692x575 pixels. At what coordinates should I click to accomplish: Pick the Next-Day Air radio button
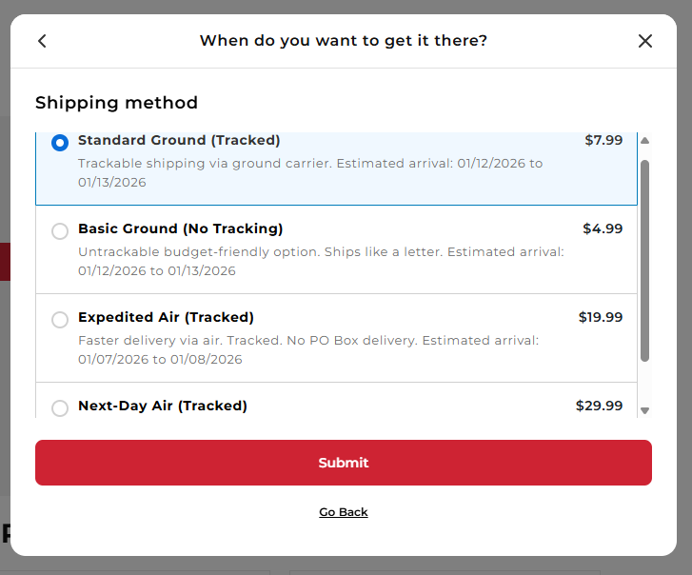[60, 407]
